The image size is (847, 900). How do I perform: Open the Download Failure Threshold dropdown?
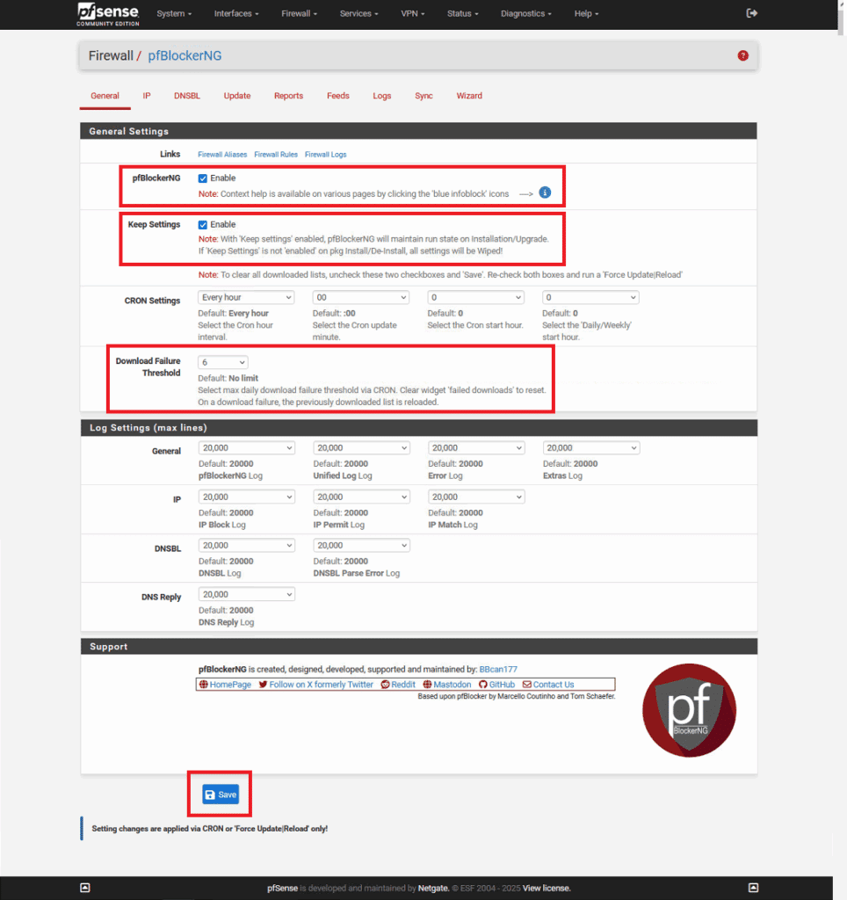(x=222, y=362)
